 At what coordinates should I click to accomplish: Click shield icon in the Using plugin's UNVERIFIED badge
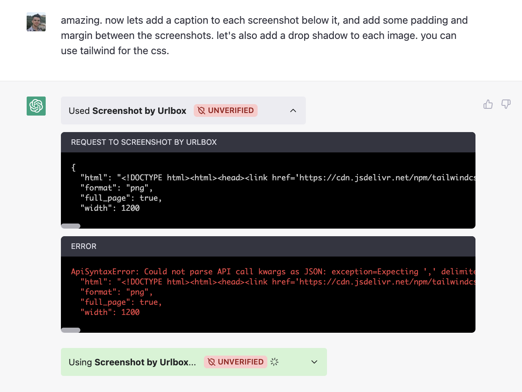tap(212, 362)
